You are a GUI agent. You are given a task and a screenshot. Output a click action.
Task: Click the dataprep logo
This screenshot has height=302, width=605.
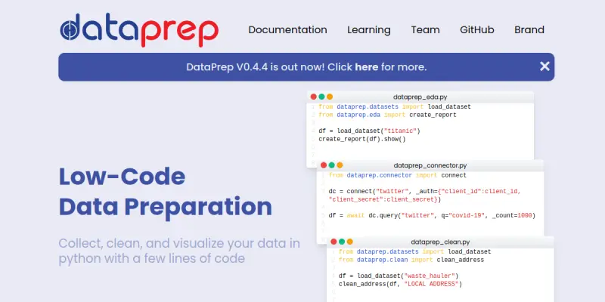click(x=139, y=30)
